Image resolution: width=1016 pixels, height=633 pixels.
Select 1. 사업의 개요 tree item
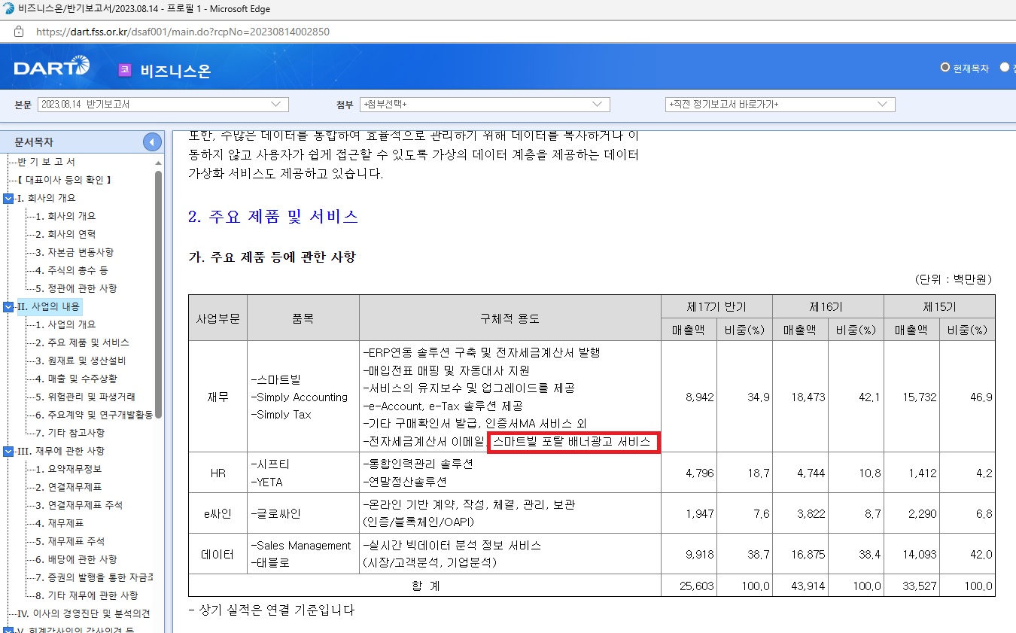[65, 324]
